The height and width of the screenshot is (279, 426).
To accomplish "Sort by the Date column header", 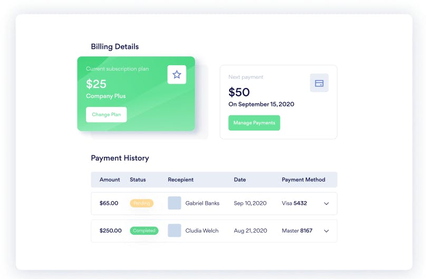I will [x=240, y=180].
